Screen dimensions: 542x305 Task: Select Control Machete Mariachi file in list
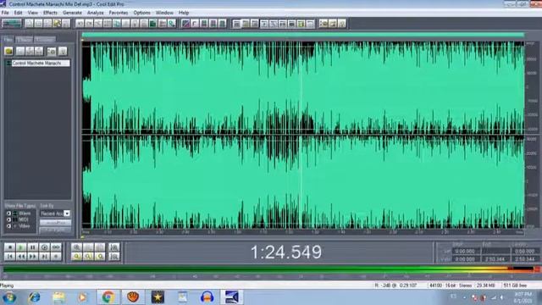41,64
